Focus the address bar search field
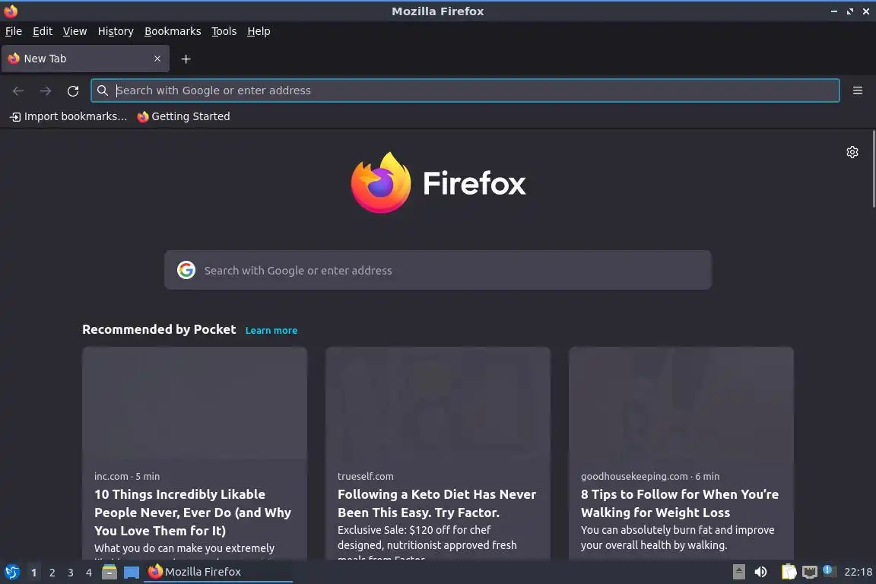 tap(465, 90)
